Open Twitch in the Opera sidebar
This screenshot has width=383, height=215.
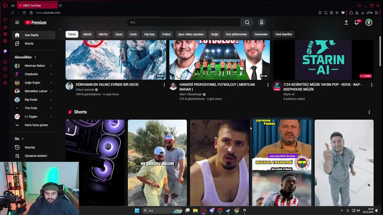coord(5,51)
